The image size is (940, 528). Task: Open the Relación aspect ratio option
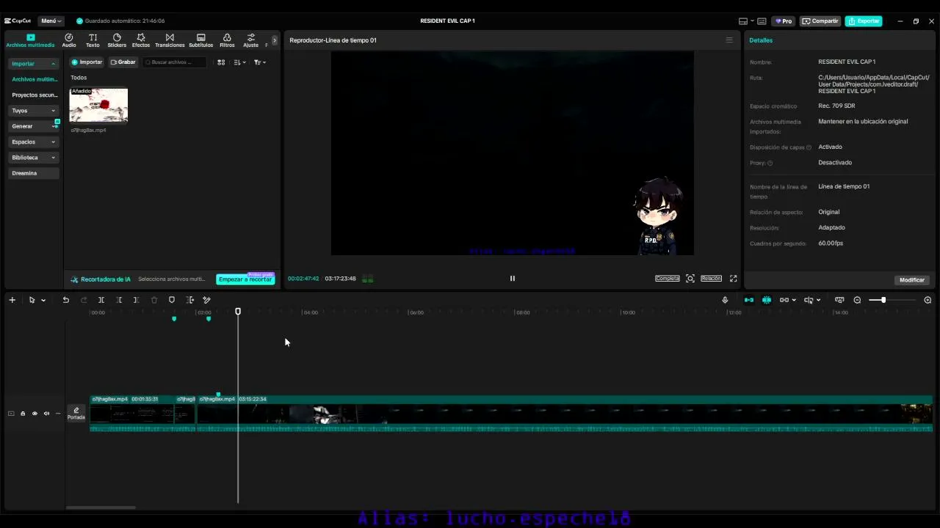click(711, 279)
